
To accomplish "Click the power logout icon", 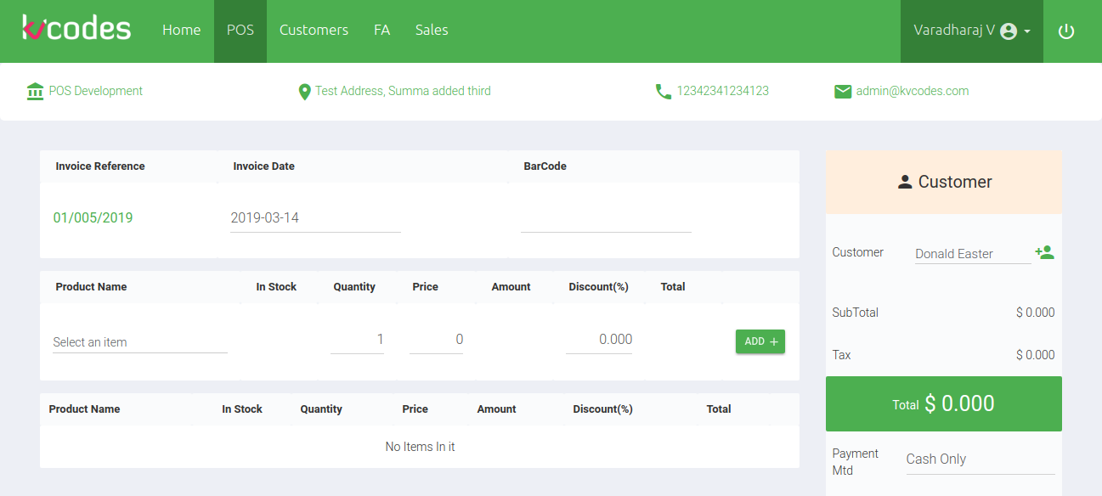I will tap(1066, 31).
